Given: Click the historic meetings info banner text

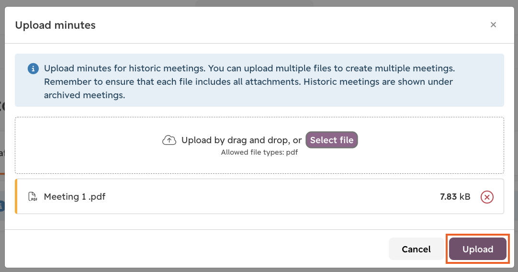Looking at the screenshot, I should pyautogui.click(x=249, y=81).
